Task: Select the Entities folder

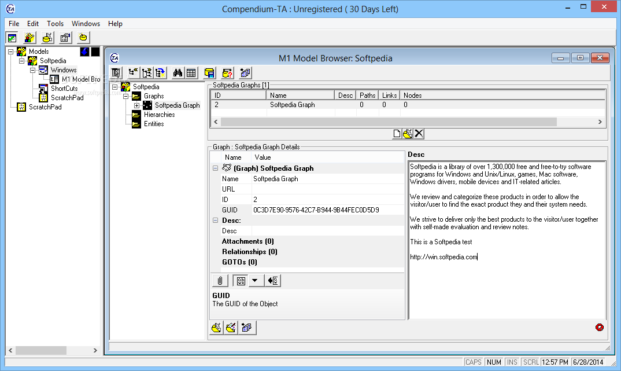Action: (154, 124)
